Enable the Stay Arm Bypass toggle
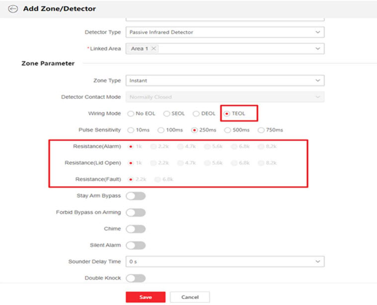The image size is (377, 305). point(136,196)
